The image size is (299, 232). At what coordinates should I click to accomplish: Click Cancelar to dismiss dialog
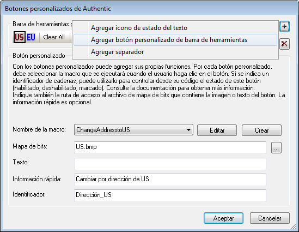(x=270, y=218)
